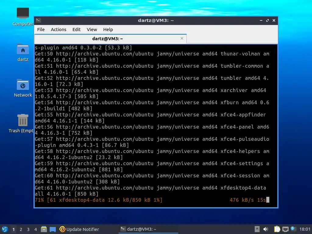This screenshot has width=312, height=234.
Task: Click the Get:60 xfce4-session line
Action: pyautogui.click(x=152, y=179)
